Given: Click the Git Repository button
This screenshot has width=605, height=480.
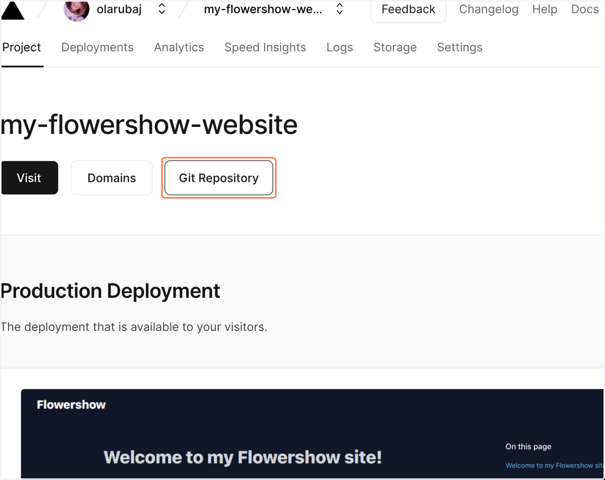Looking at the screenshot, I should [219, 178].
